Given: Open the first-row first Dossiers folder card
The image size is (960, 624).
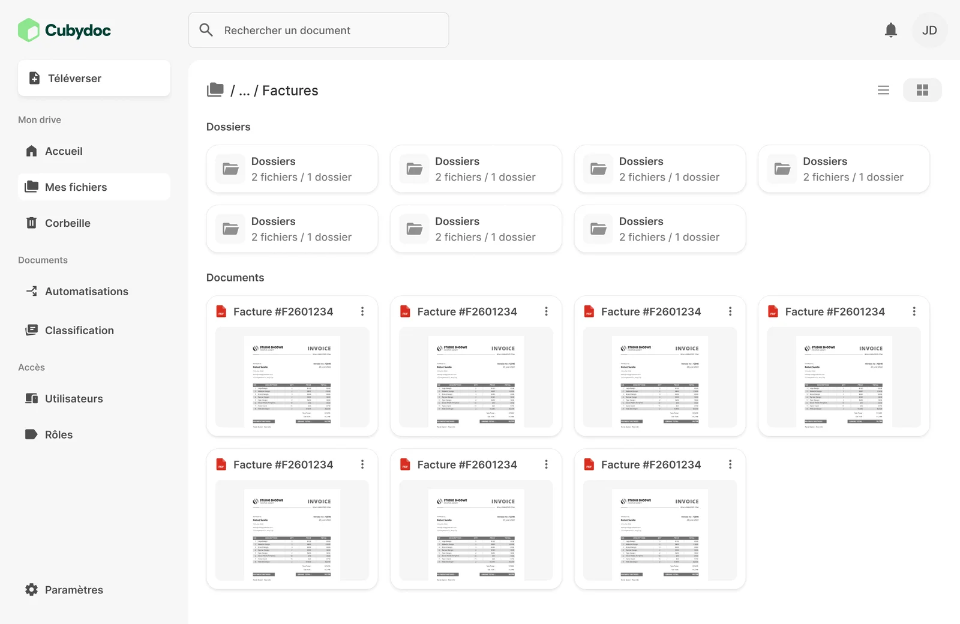Looking at the screenshot, I should coord(292,169).
